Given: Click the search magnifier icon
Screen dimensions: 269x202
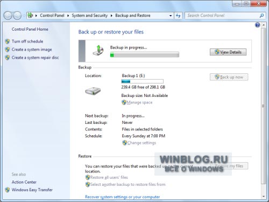Looking at the screenshot, I should click(261, 16).
